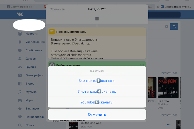Screen dimensions: 194x129
Task: Choose Вконтакте скачать option
Action: click(x=97, y=80)
